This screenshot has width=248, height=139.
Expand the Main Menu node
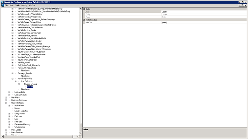9,106
